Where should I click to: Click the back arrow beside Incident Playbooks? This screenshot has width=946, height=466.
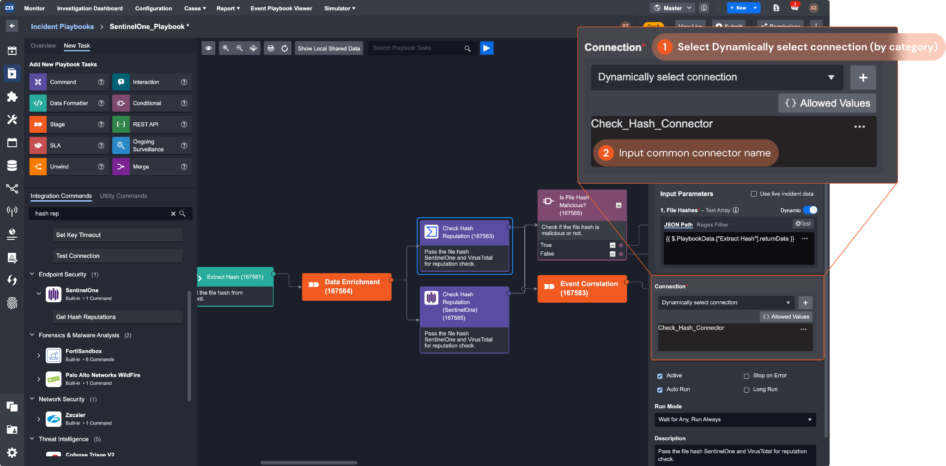point(12,26)
